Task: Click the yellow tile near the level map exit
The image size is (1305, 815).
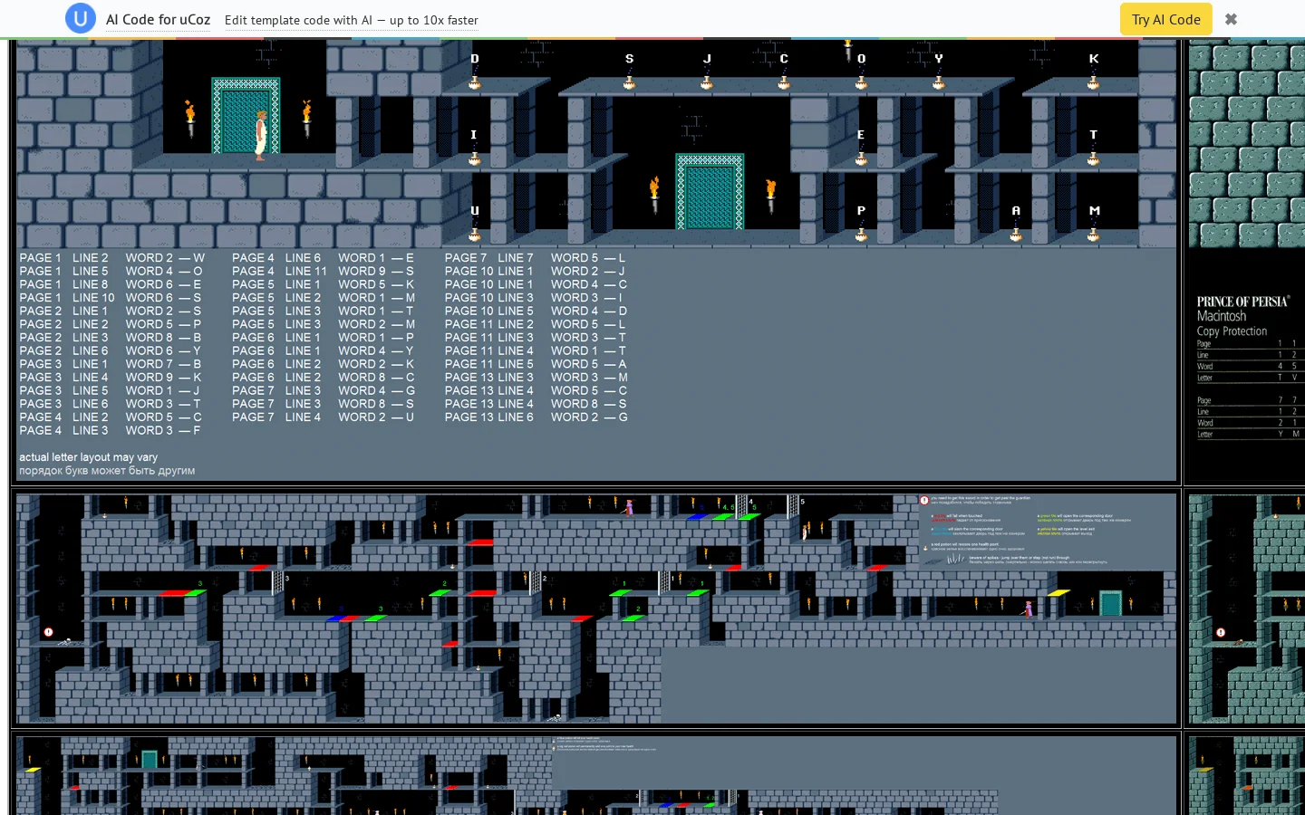Action: [1058, 593]
